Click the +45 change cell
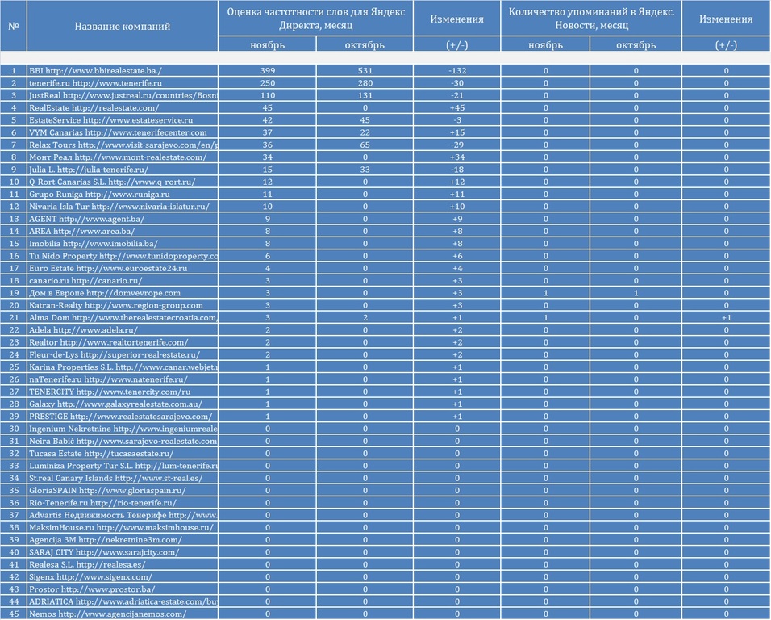Screen dimensions: 771x620 (x=456, y=107)
